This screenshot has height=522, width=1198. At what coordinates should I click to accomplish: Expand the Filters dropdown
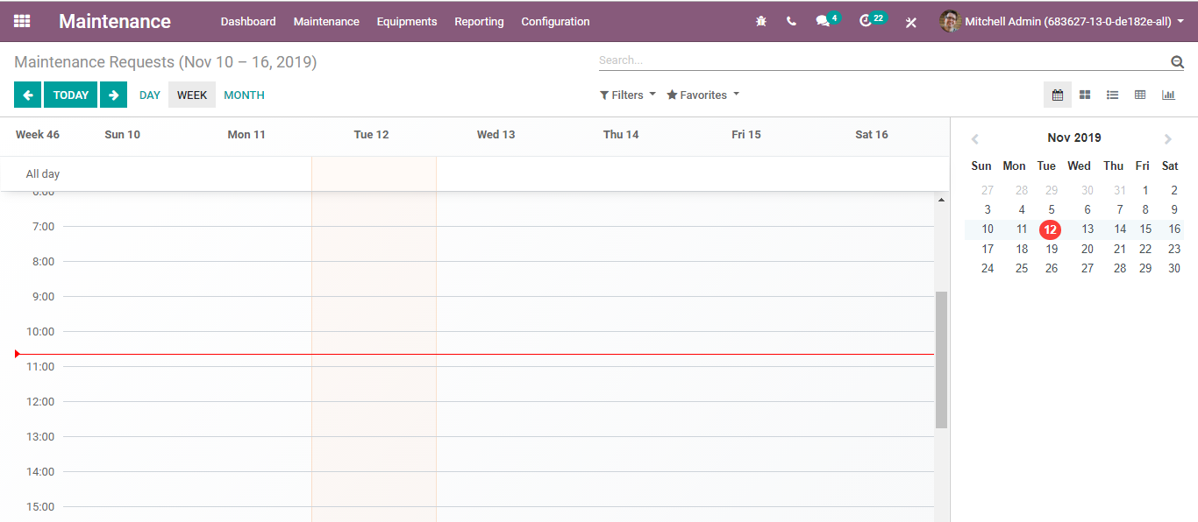point(628,95)
